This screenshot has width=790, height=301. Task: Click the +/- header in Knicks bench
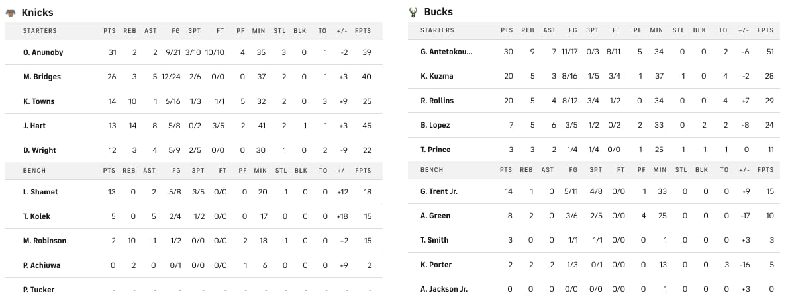tap(342, 171)
